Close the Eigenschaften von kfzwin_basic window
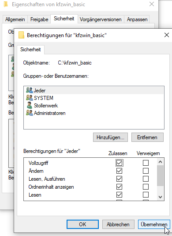The width and height of the screenshot is (172, 236). pyautogui.click(x=152, y=4)
